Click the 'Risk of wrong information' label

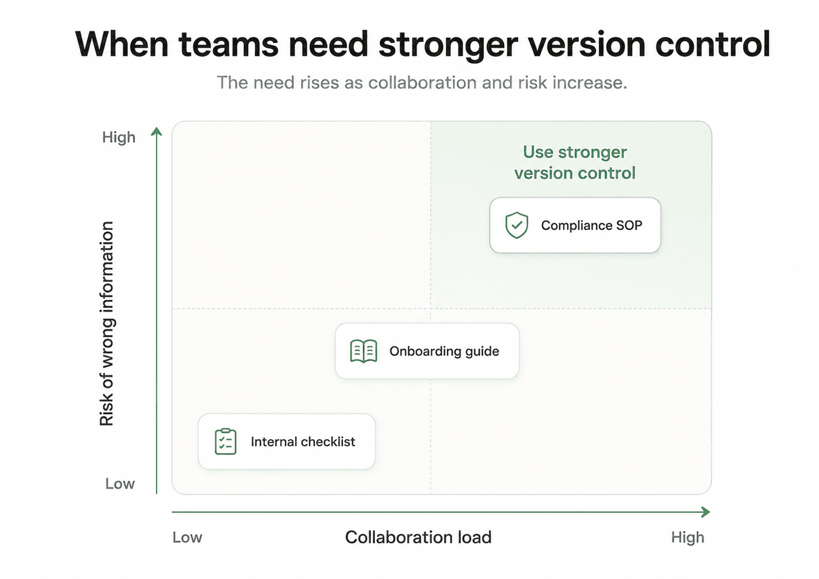click(107, 324)
